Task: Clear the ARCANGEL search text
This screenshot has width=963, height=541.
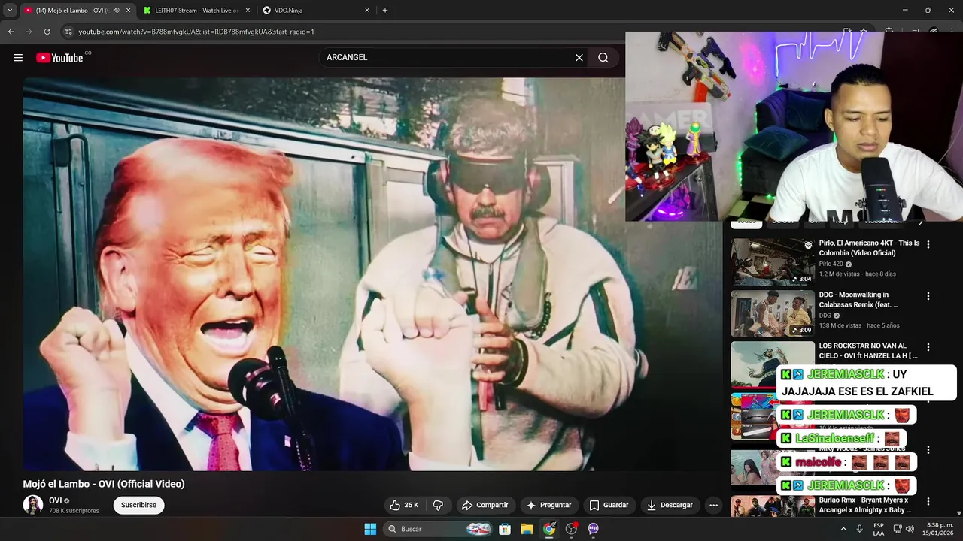Action: tap(579, 57)
